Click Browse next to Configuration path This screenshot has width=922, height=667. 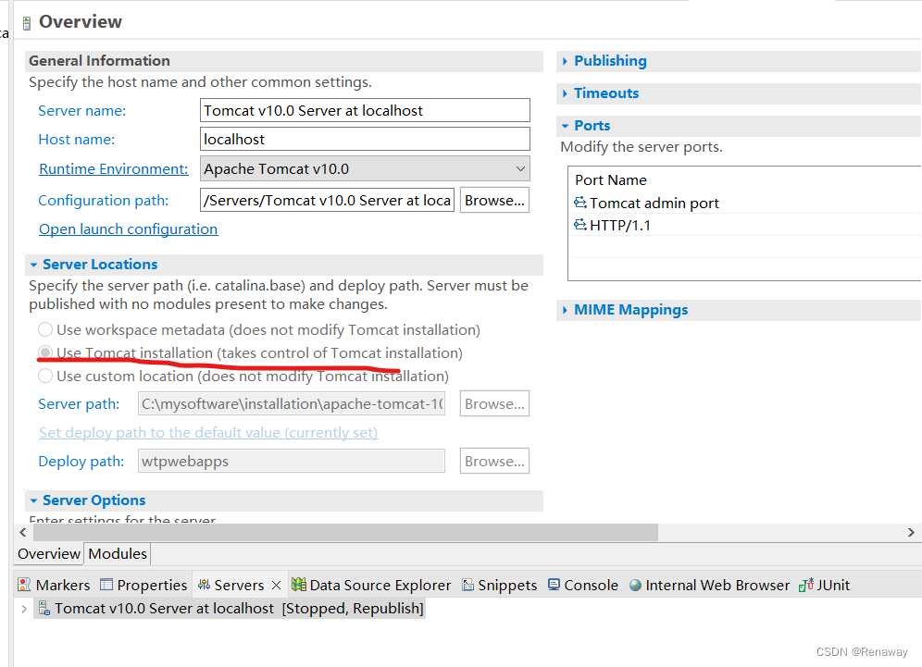pos(493,200)
